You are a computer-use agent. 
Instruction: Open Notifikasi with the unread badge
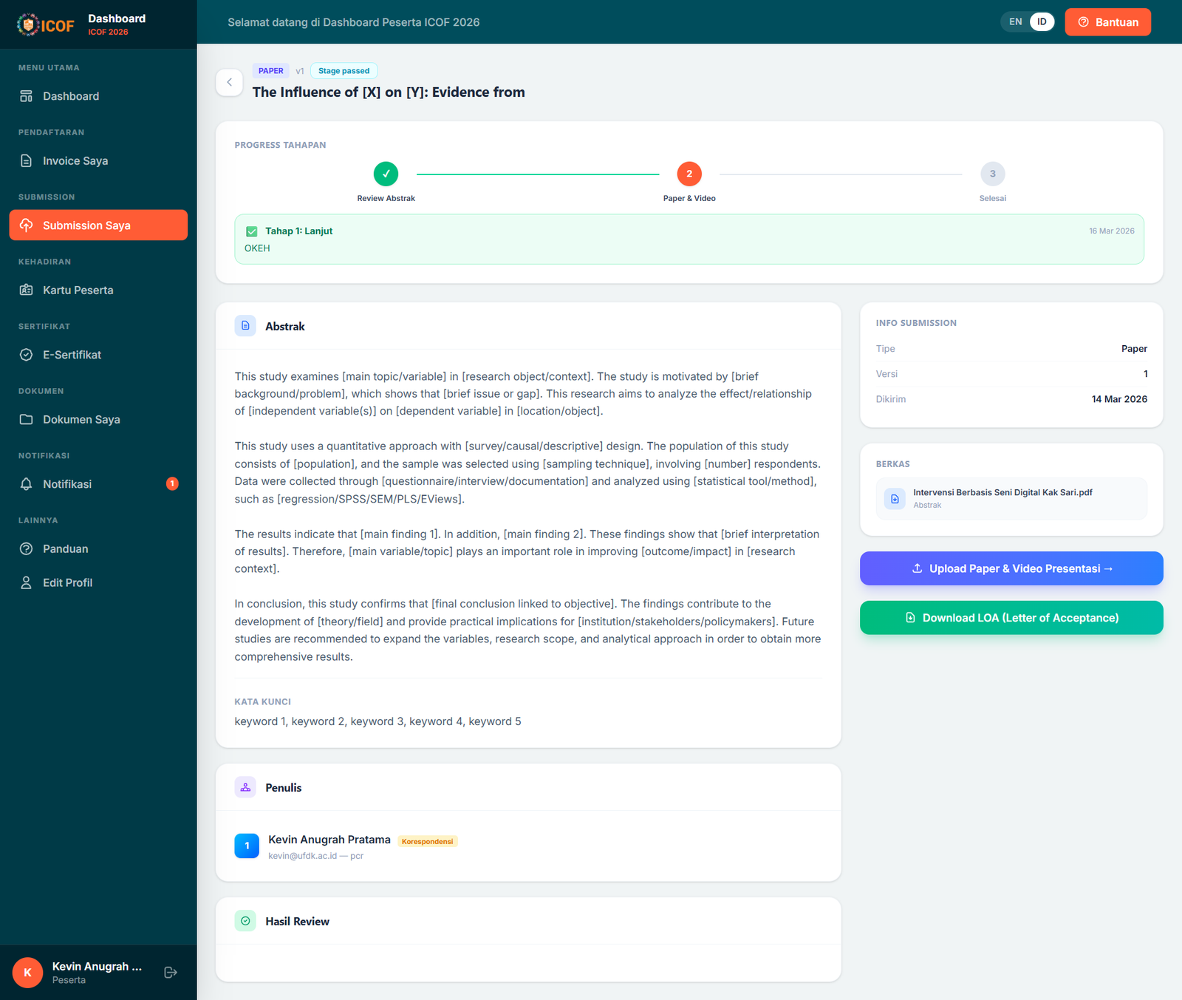(67, 484)
